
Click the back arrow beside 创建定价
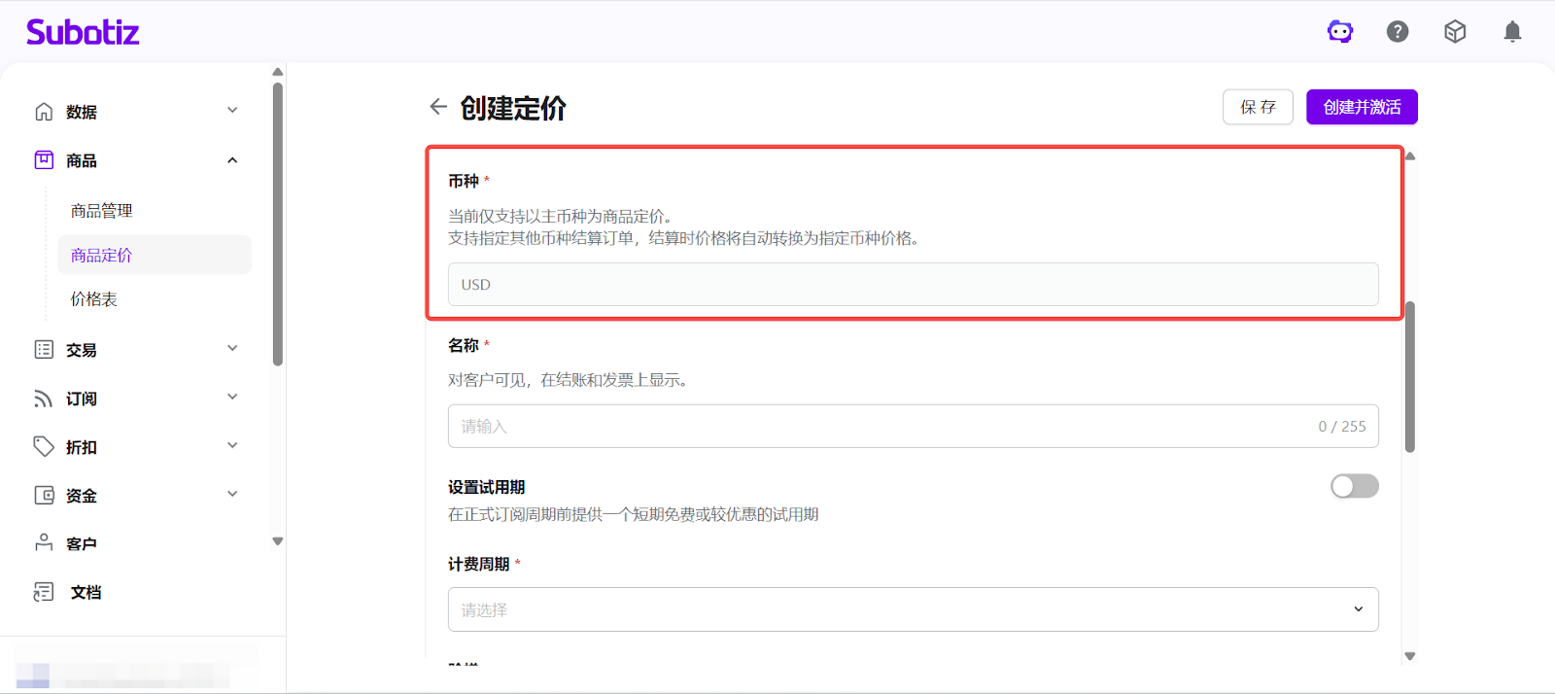pos(438,107)
